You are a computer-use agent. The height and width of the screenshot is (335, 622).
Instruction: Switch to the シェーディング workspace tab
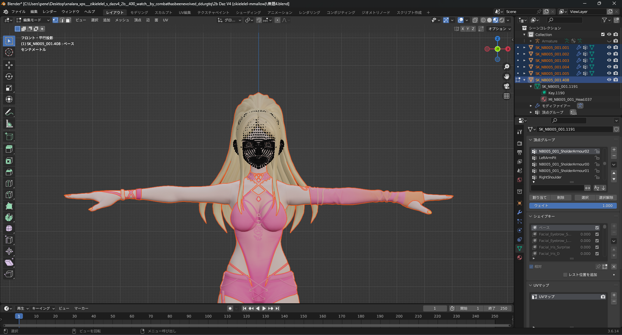pyautogui.click(x=248, y=12)
